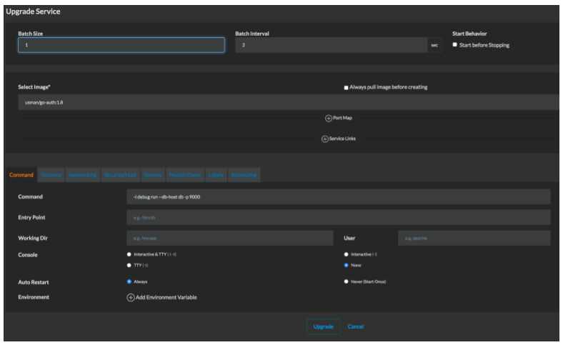Screen dimensions: 563x345
Task: Click the Select Image* label
Action: (34, 87)
